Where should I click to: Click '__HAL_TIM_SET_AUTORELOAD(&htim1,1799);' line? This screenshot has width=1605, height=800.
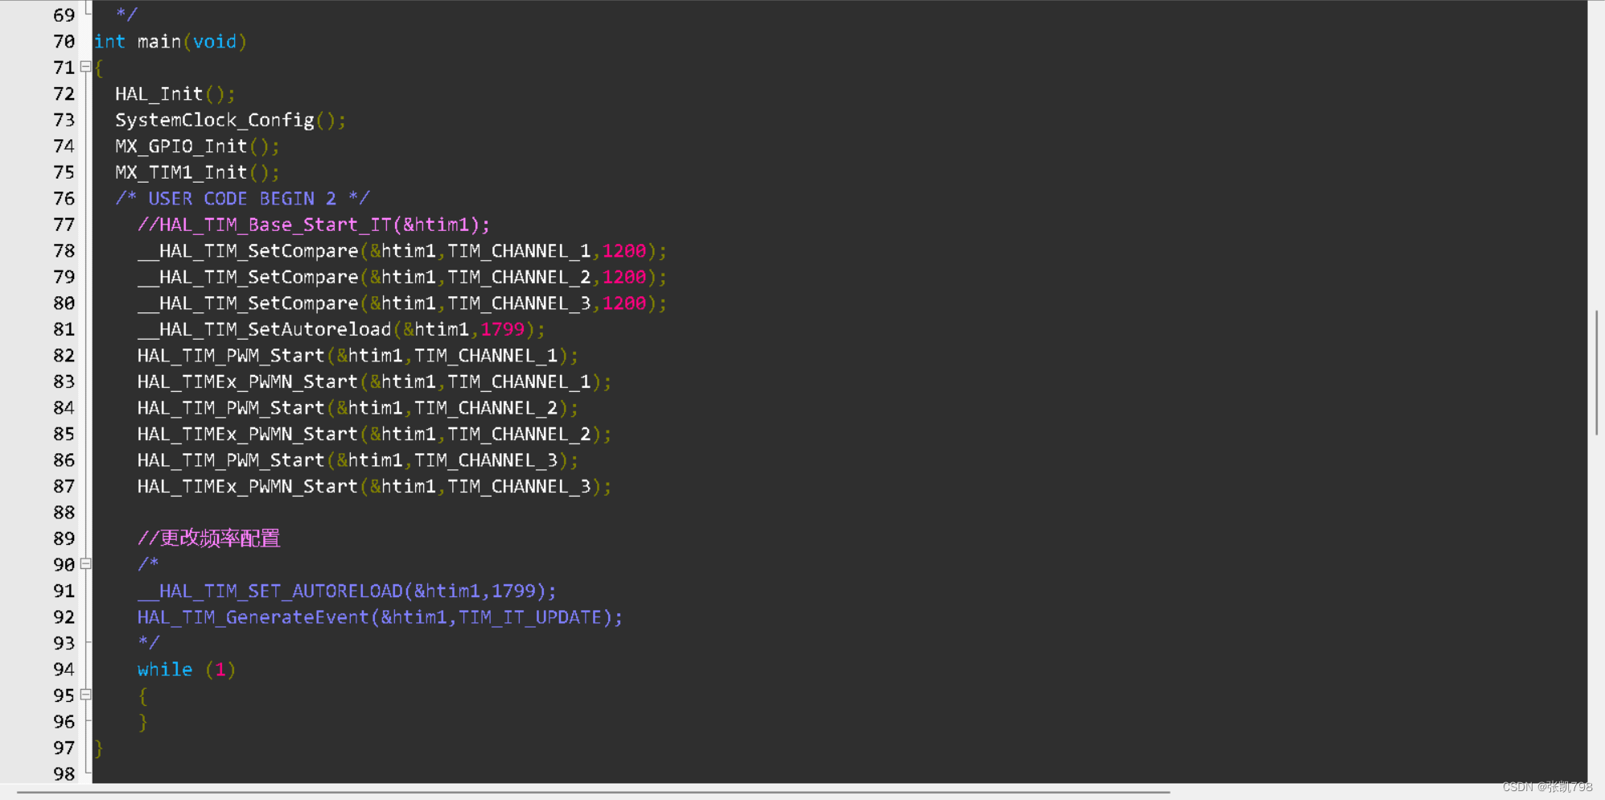(x=346, y=591)
